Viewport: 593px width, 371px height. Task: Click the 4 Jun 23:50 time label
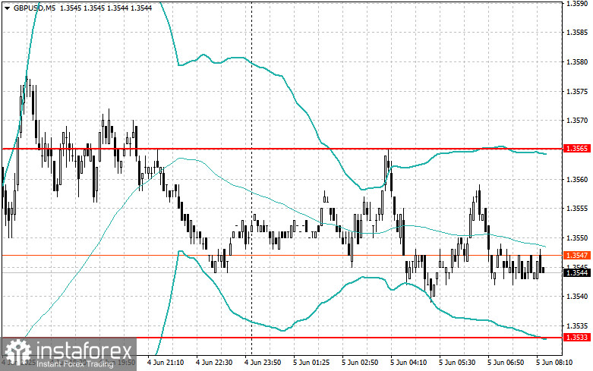[x=263, y=363]
